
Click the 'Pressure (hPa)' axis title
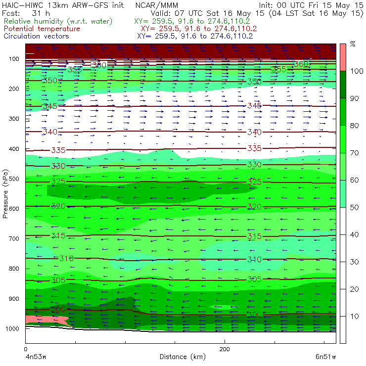(x=5, y=194)
